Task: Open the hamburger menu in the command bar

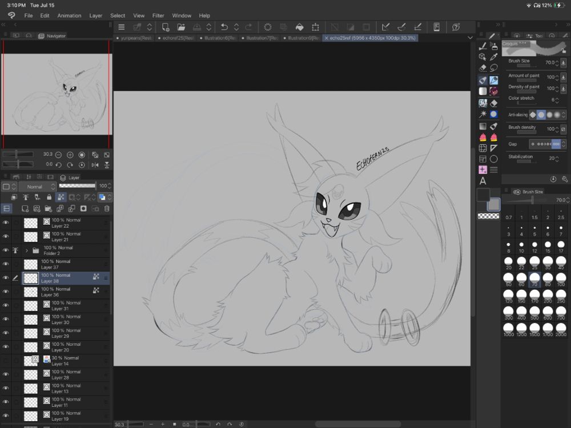Action: coord(122,27)
